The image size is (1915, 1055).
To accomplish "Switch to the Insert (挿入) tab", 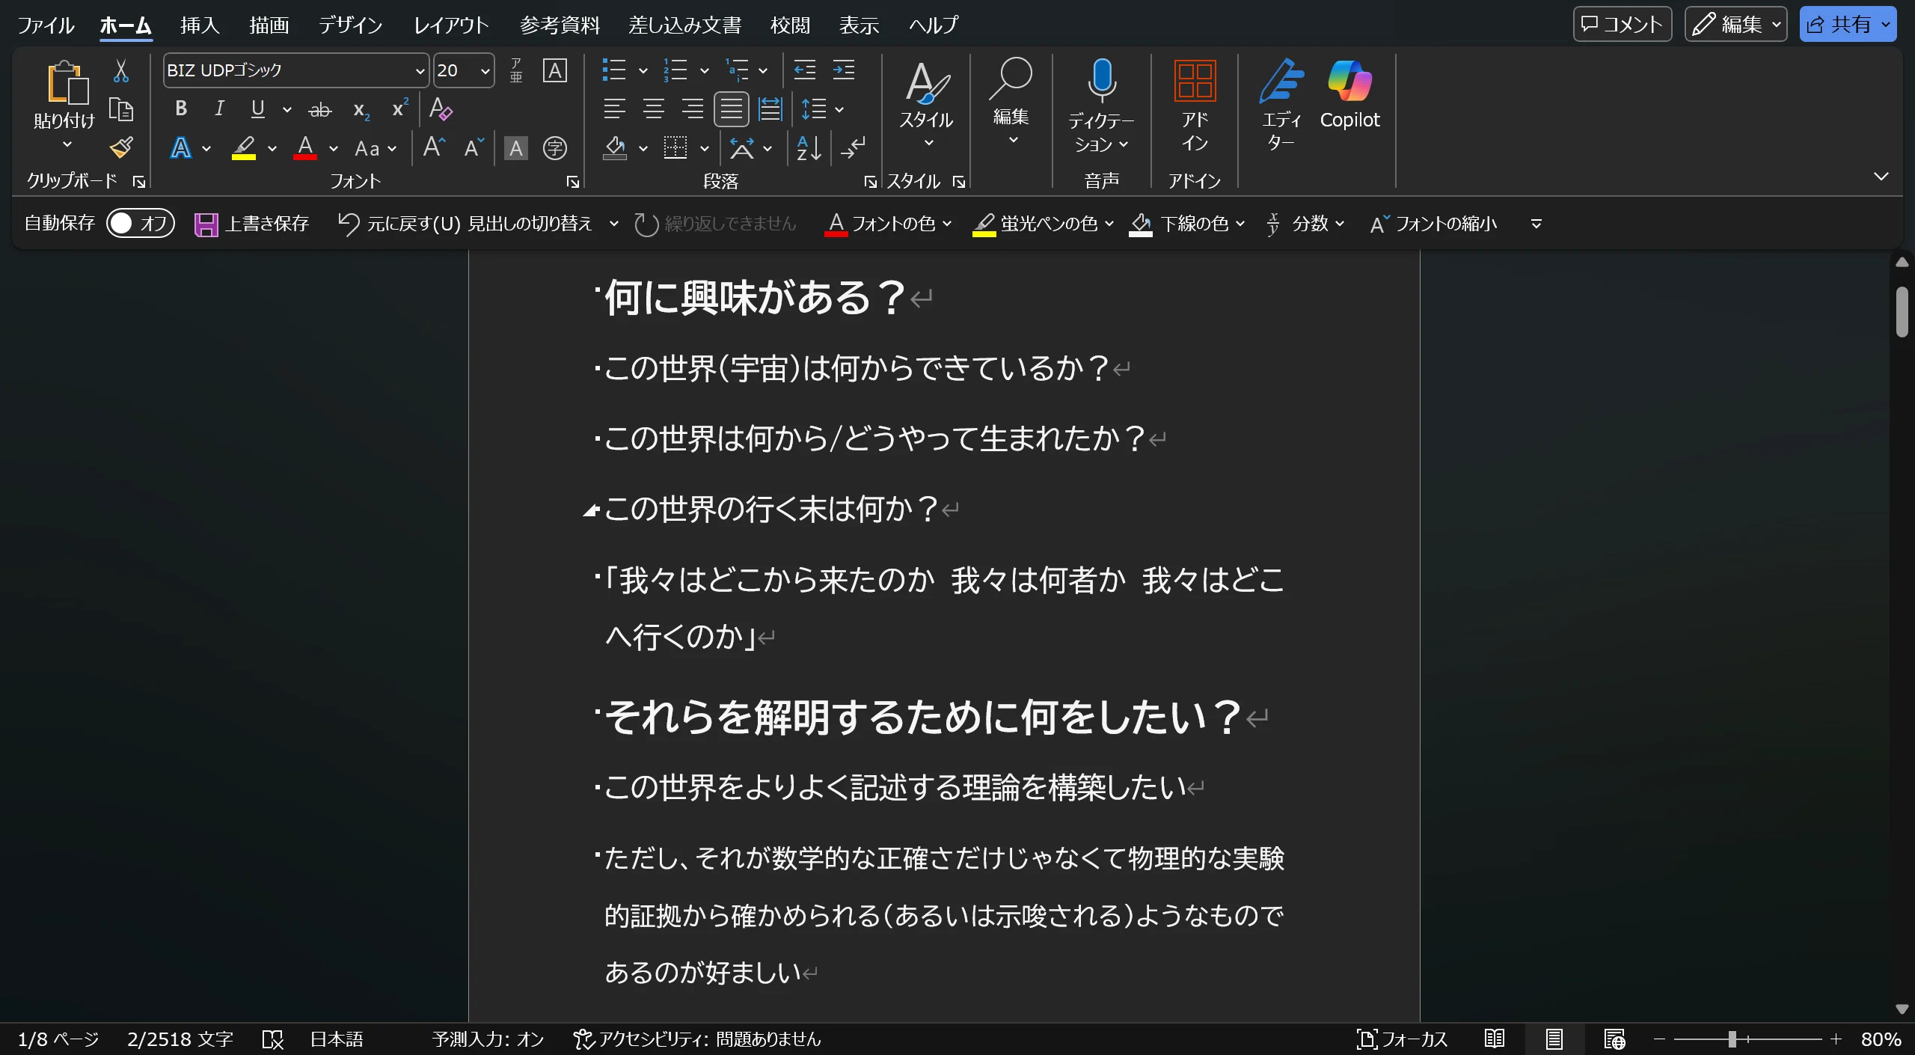I will click(199, 25).
